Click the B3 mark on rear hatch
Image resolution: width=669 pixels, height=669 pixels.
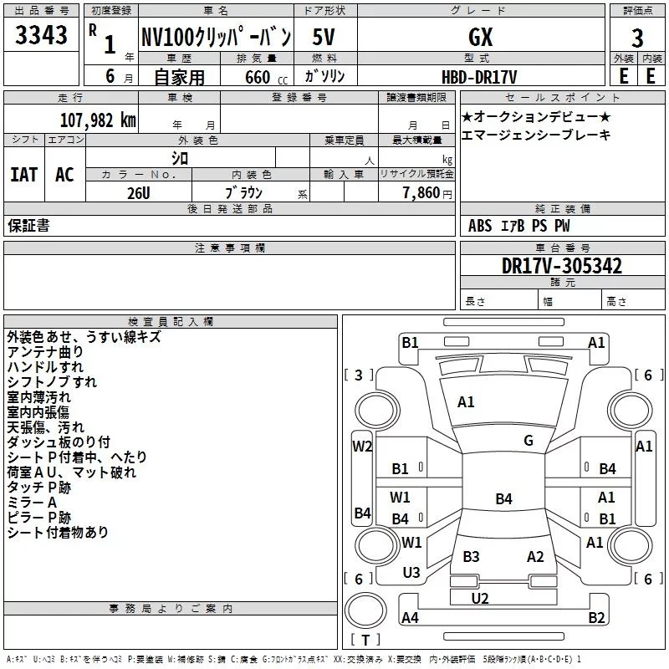pos(471,557)
